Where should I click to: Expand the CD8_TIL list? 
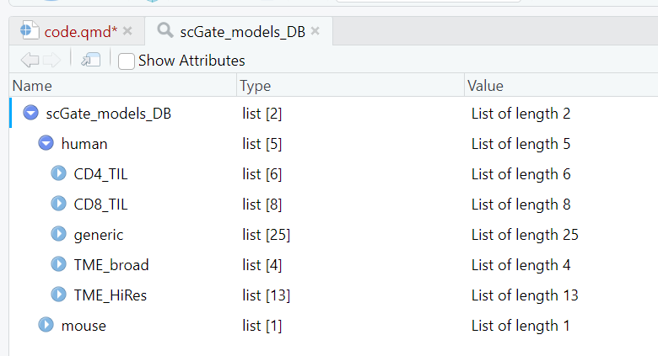[58, 205]
